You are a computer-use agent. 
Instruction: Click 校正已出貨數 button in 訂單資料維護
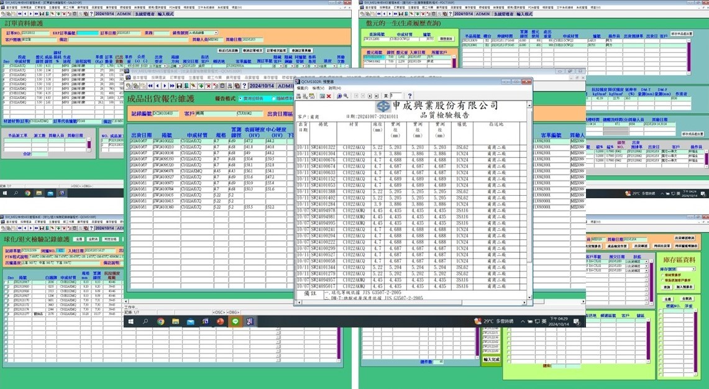228,50
